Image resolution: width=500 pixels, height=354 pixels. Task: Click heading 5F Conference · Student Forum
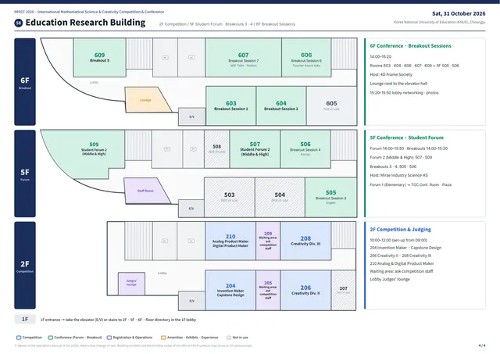tap(406, 138)
